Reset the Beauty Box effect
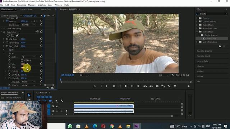Image resolution: width=230 pixels, height=129 pixels. (x=41, y=32)
